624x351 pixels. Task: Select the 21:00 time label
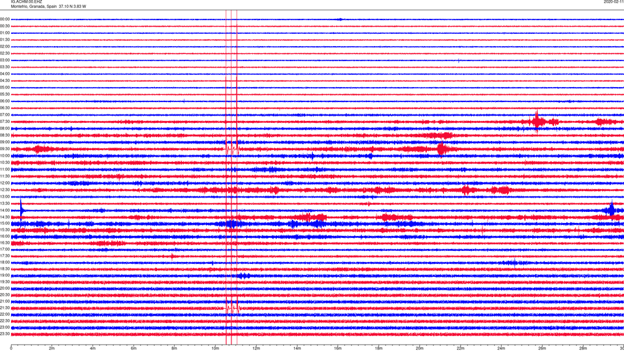5,301
